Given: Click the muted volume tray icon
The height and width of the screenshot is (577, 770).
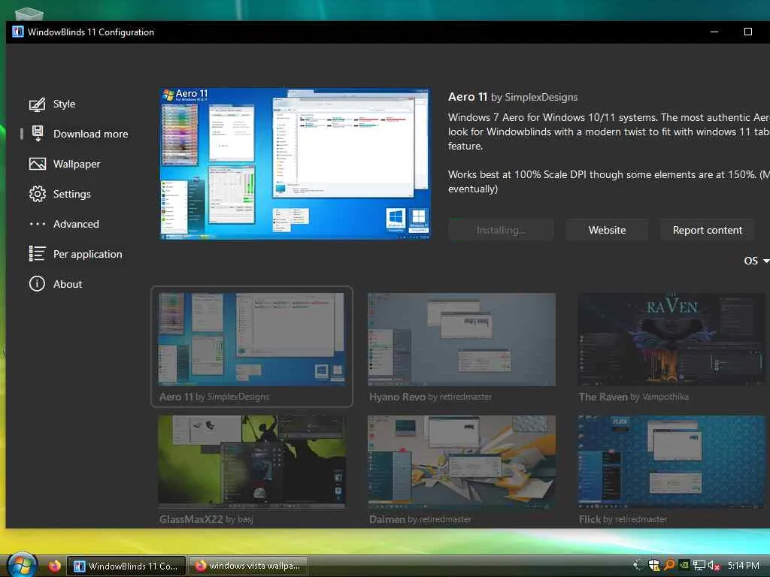Looking at the screenshot, I should click(714, 566).
